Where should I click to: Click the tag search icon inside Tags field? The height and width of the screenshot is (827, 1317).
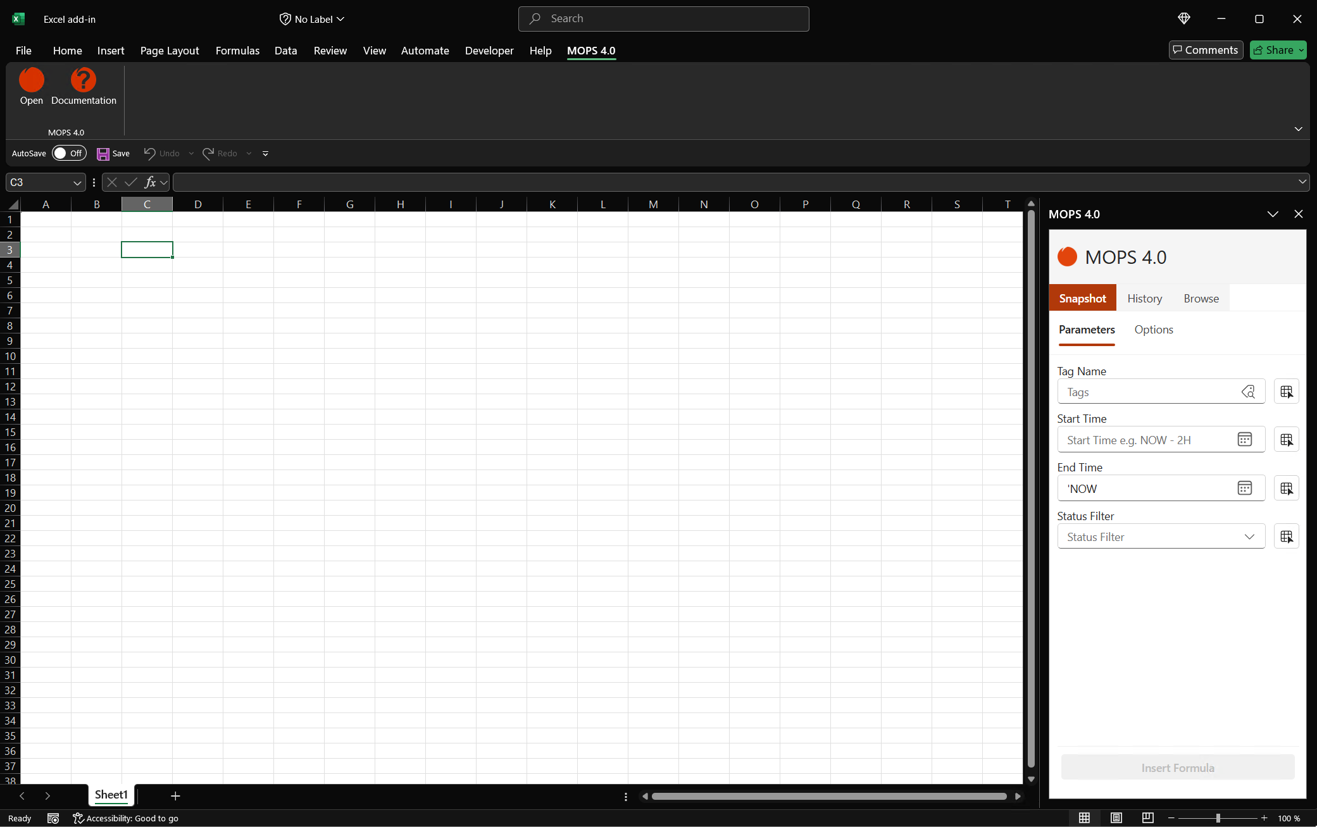[x=1249, y=392]
